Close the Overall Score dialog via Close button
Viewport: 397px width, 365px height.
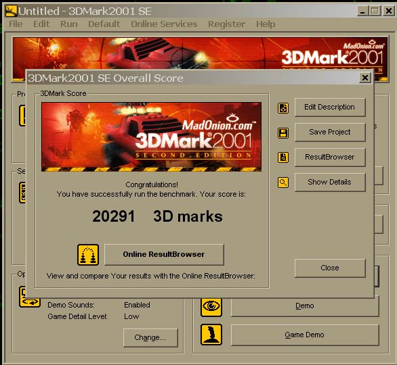[330, 268]
